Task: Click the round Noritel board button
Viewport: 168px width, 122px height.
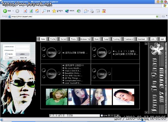Action: [x=51, y=53]
